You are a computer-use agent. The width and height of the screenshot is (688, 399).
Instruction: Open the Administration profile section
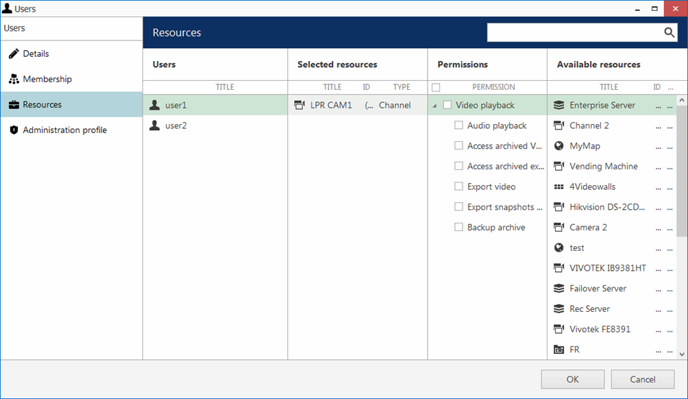(x=64, y=130)
